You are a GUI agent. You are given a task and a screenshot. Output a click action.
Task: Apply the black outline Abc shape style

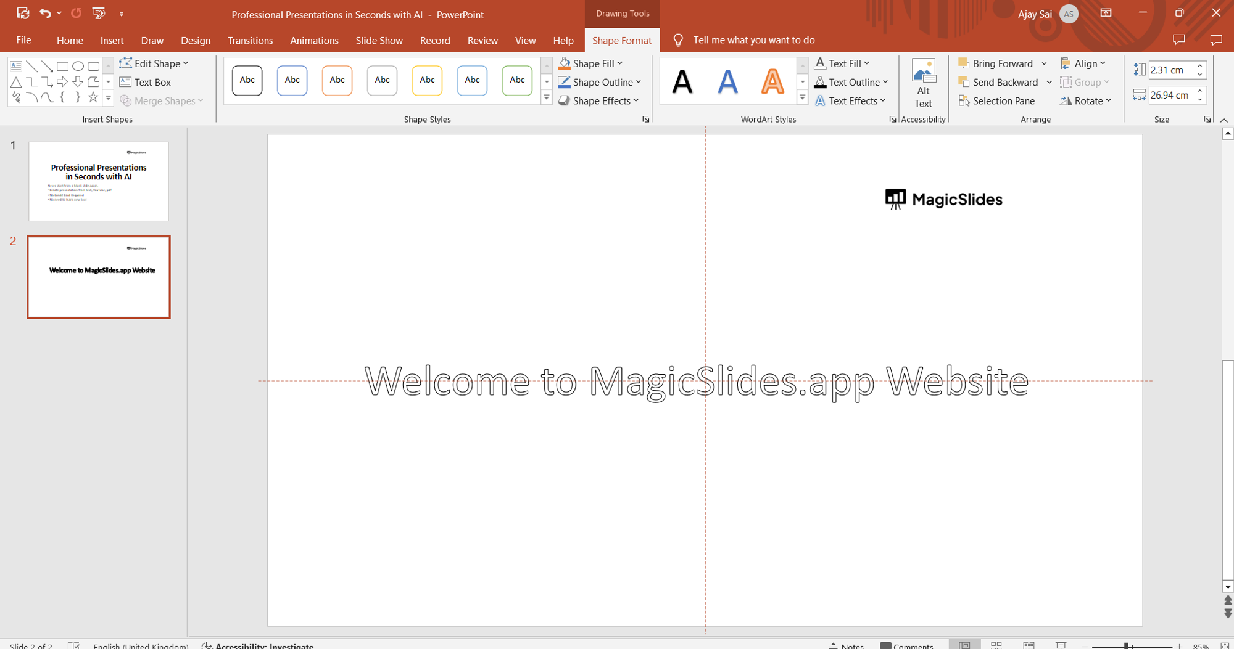click(247, 80)
